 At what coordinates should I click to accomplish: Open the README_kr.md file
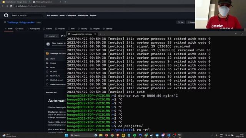click(57, 80)
